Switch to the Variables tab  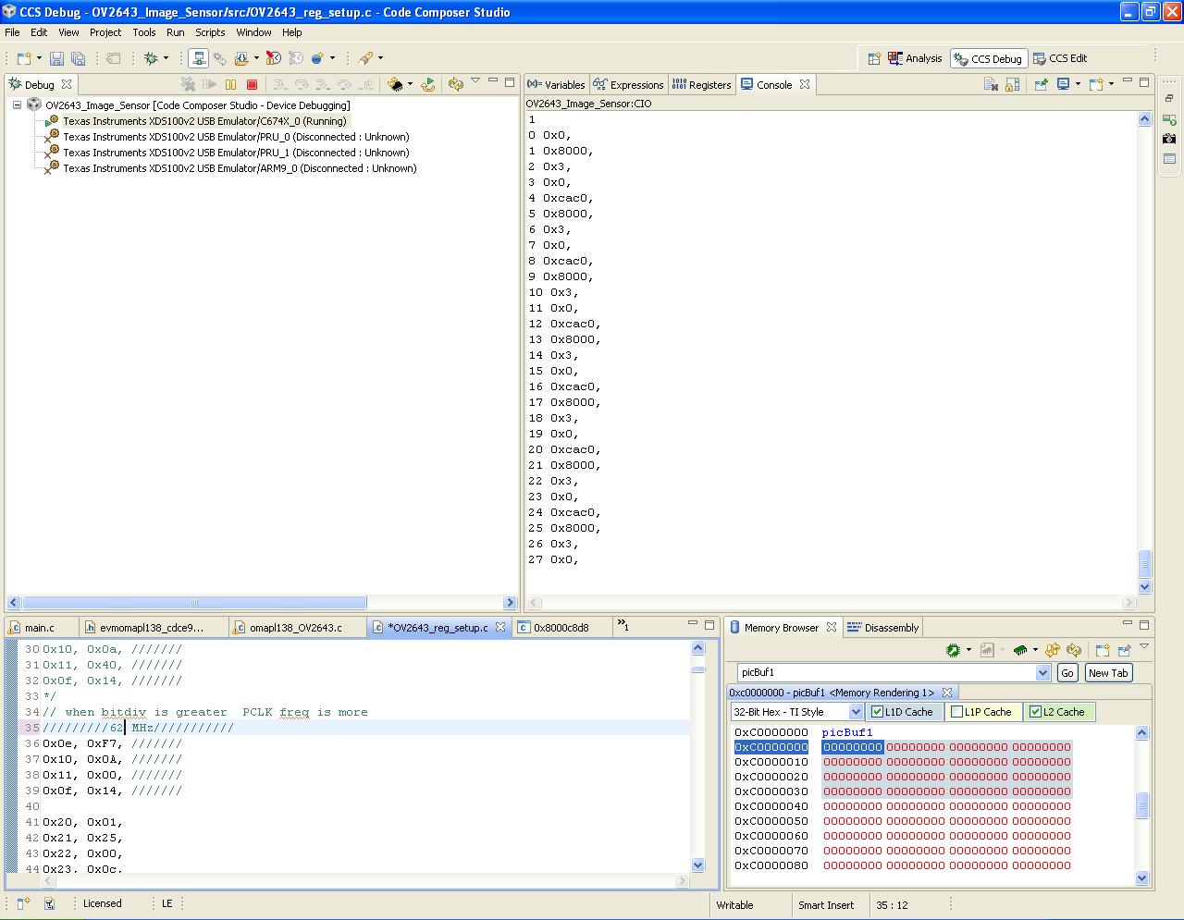pos(556,84)
